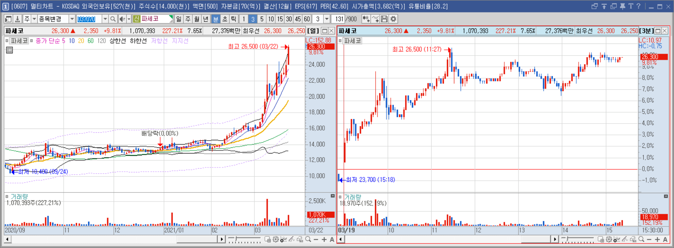The height and width of the screenshot is (248, 674).
Task: Zoom out with minus under right chart
Action: 649,240
